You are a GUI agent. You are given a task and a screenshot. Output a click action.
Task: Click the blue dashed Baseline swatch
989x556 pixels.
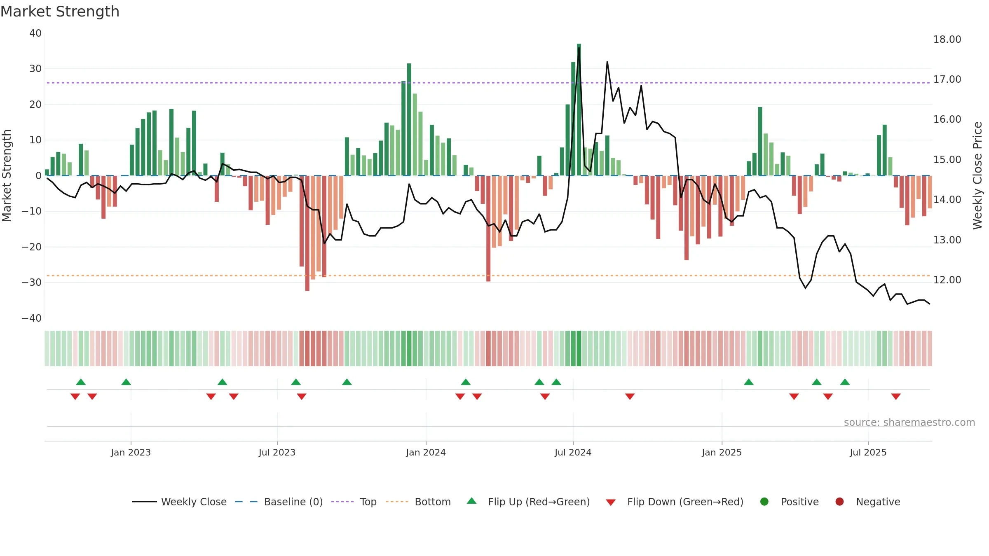[246, 502]
